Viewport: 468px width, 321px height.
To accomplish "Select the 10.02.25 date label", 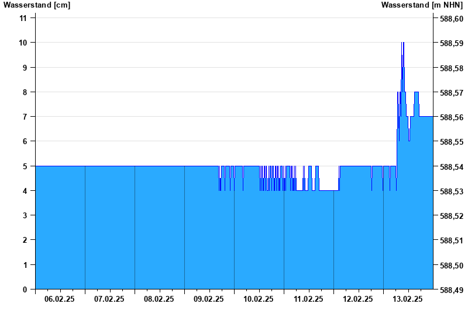I will click(x=259, y=299).
